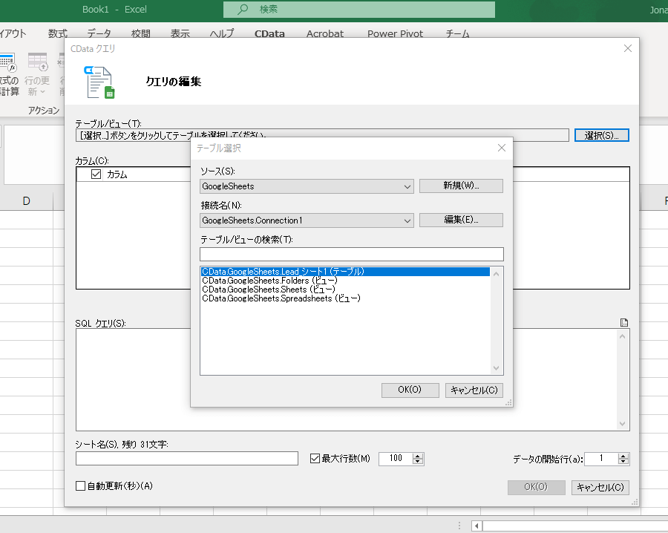Viewport: 668px width, 533px height.
Task: Select column D header in worksheet
Action: (x=27, y=201)
